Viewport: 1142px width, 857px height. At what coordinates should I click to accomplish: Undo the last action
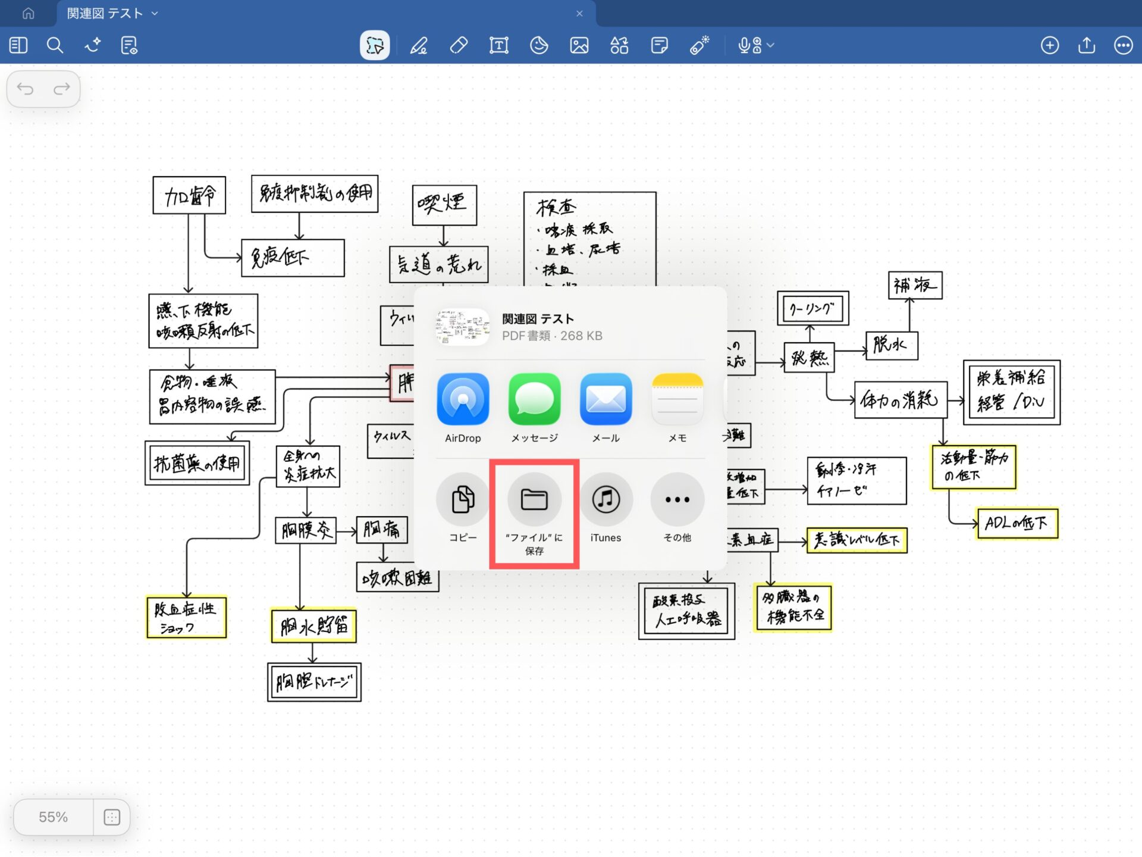[x=25, y=89]
